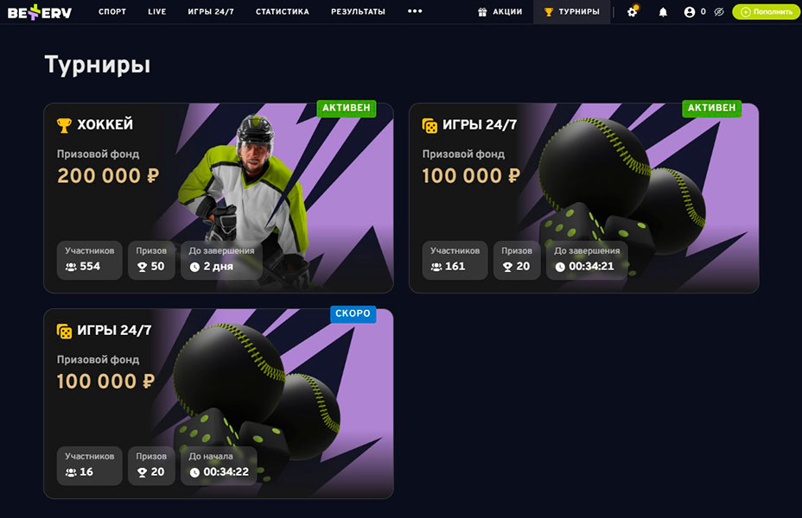This screenshot has width=802, height=518.
Task: Expand the three-dots more menu
Action: (415, 11)
